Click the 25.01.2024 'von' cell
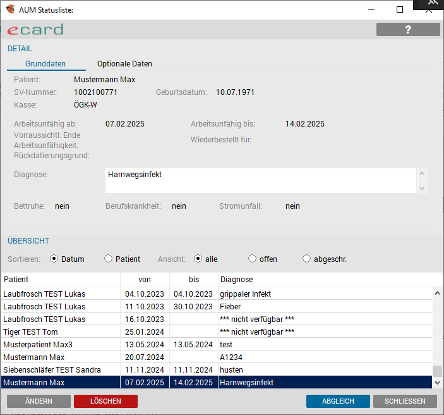 145,332
